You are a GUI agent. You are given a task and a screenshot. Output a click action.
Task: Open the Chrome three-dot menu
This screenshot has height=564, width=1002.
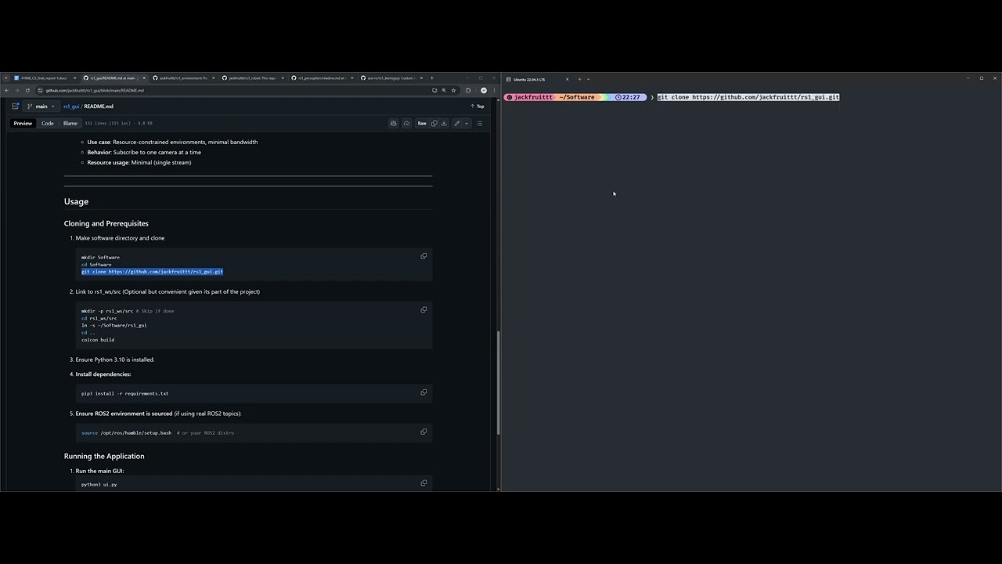494,90
